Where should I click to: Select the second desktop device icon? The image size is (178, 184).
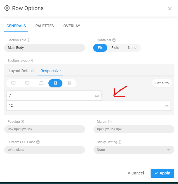pyautogui.click(x=27, y=83)
